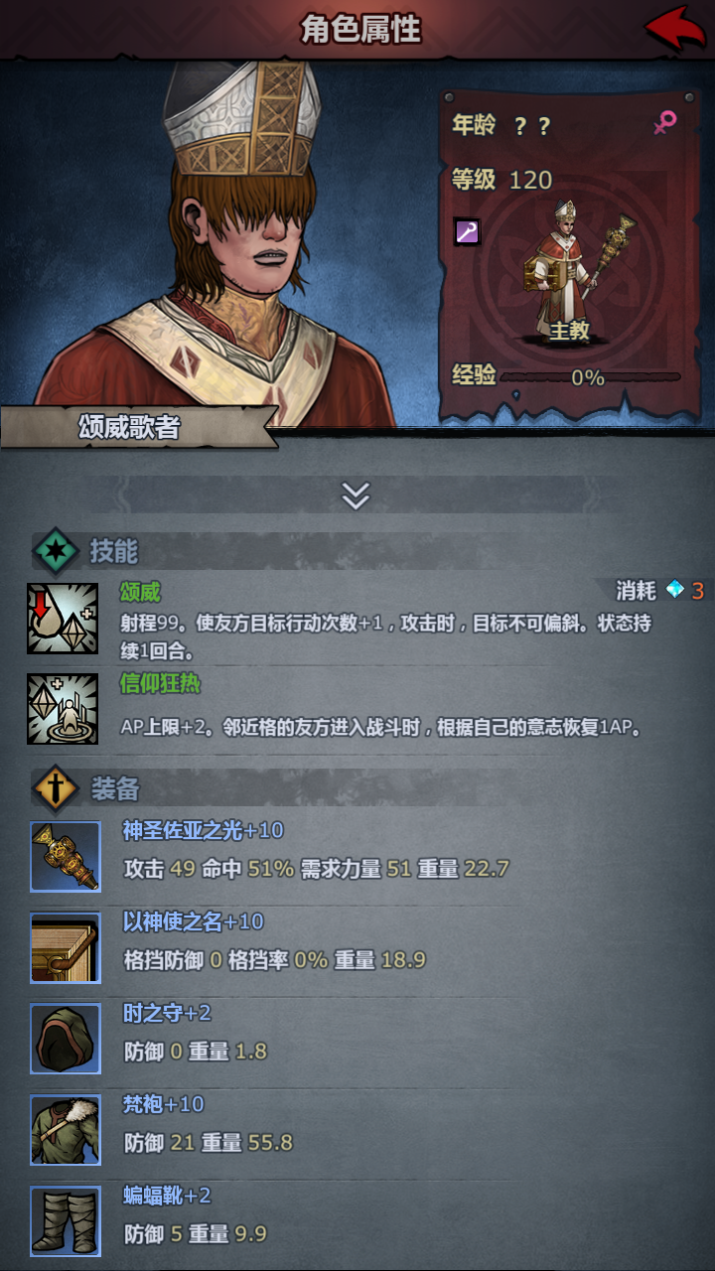Open the 梵袍 robe armor icon
Viewport: 715px width, 1271px height.
click(x=66, y=1130)
